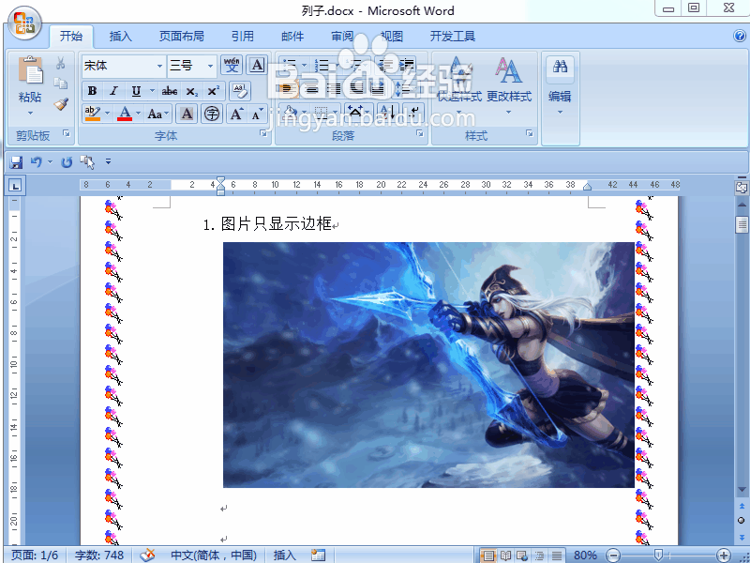Image resolution: width=750 pixels, height=563 pixels.
Task: Toggle underline formatting
Action: pos(136,91)
